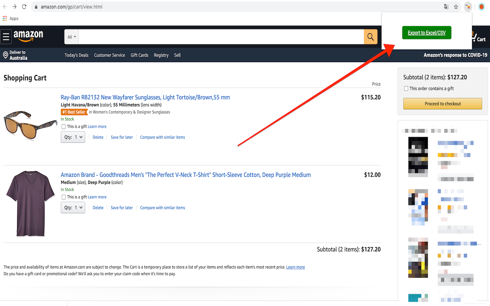The width and height of the screenshot is (490, 306).
Task: Open the Qty dropdown for Ray-Ban sunglasses
Action: pos(73,137)
